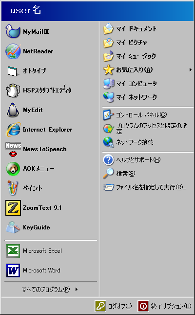Image resolution: width=195 pixels, height=315 pixels.
Task: Open ヘルプとサポート(H) label
Action: click(138, 160)
